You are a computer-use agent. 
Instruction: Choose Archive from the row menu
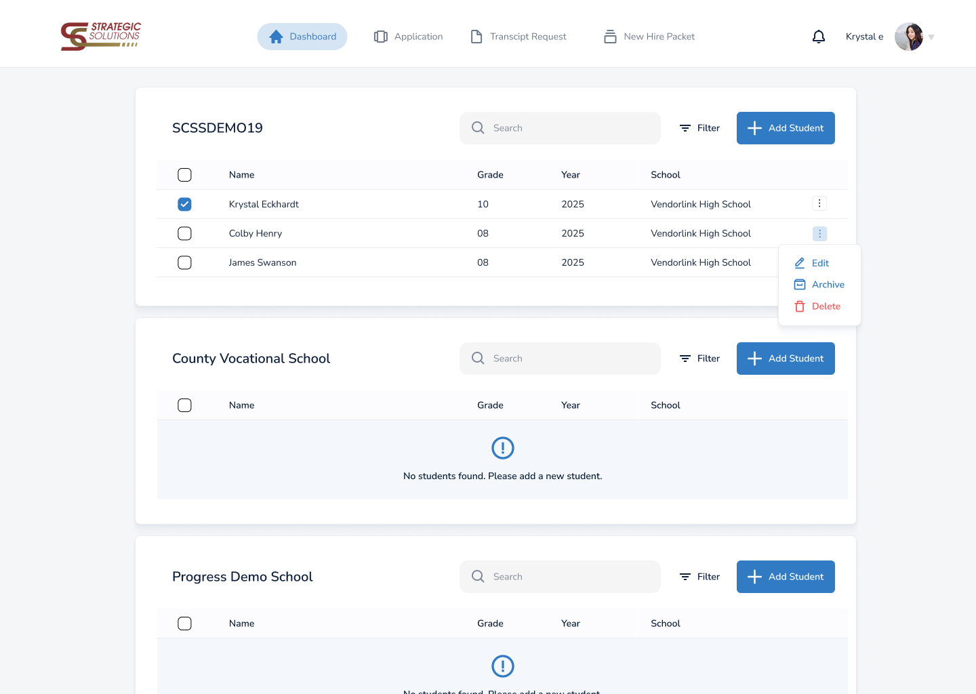coord(819,285)
